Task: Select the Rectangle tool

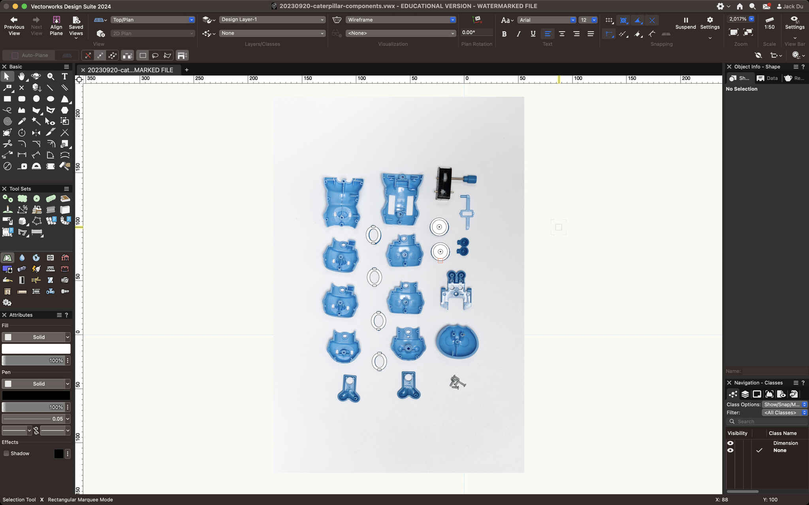Action: click(x=7, y=99)
